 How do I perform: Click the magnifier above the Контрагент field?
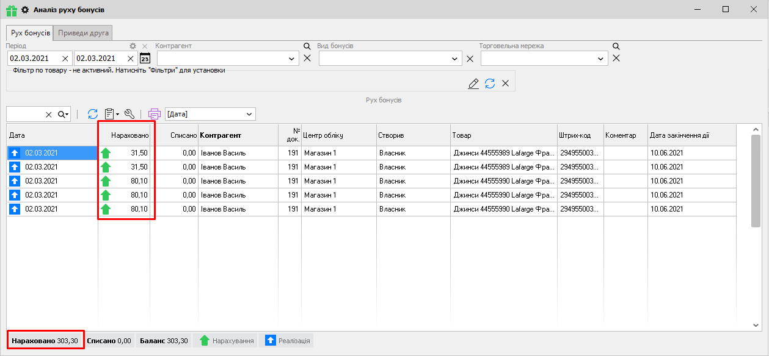307,46
